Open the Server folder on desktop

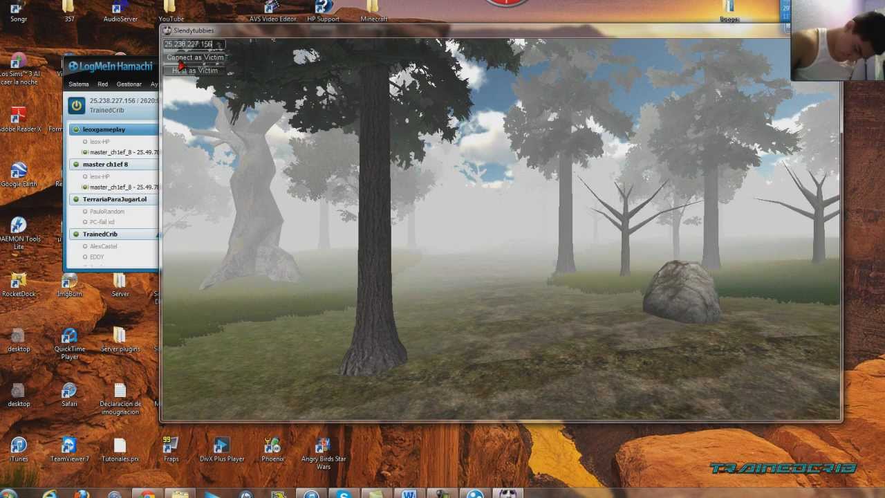120,284
